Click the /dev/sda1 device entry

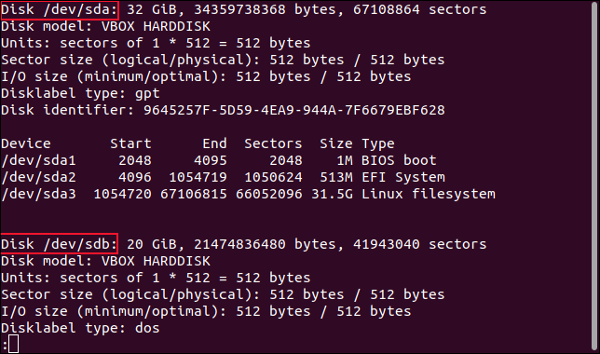(38, 160)
